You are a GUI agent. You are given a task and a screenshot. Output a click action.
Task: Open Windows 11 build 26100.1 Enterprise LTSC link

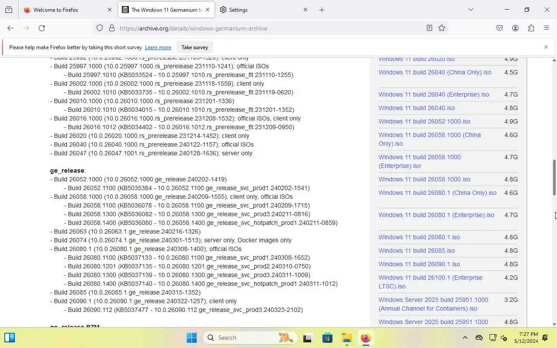(x=430, y=282)
